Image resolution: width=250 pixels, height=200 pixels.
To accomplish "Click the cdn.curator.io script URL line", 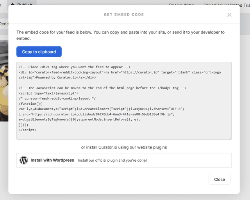I will click(x=96, y=114).
